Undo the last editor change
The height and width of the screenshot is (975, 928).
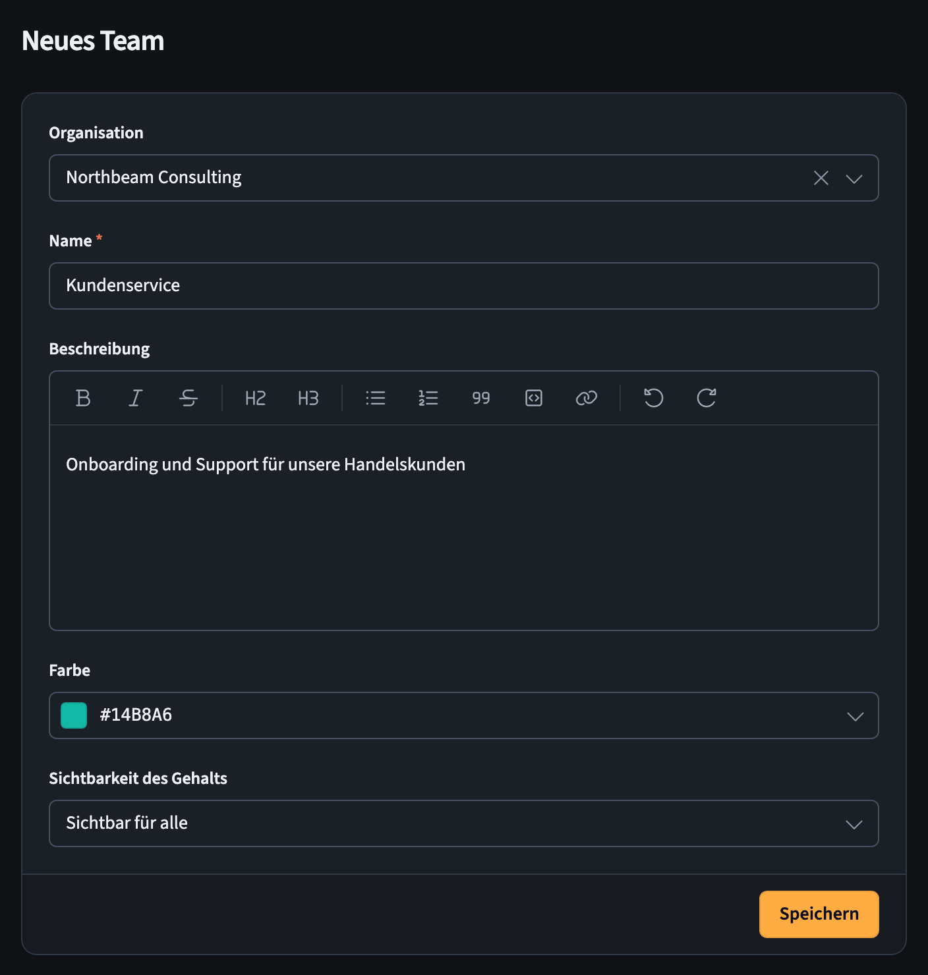click(x=654, y=398)
